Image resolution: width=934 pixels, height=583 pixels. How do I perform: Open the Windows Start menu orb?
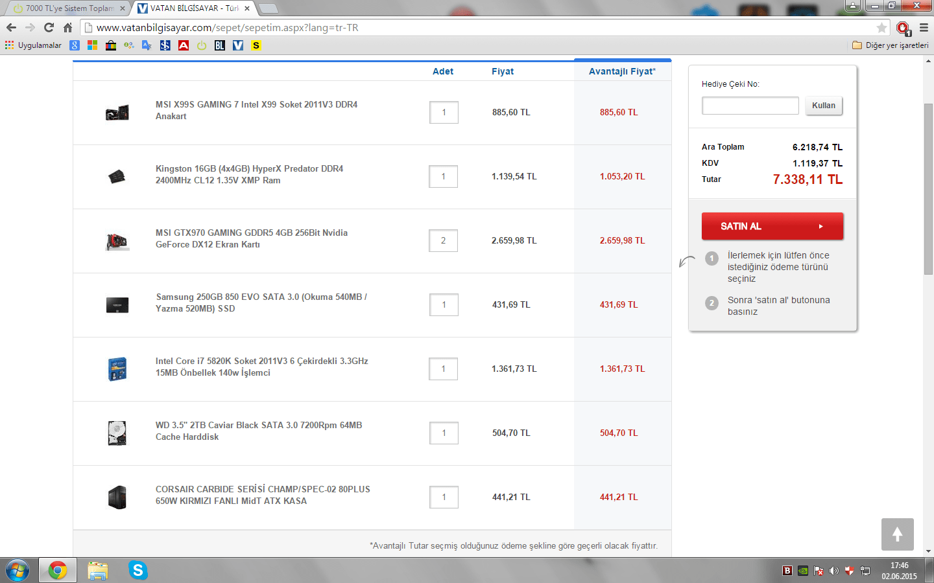coord(18,571)
